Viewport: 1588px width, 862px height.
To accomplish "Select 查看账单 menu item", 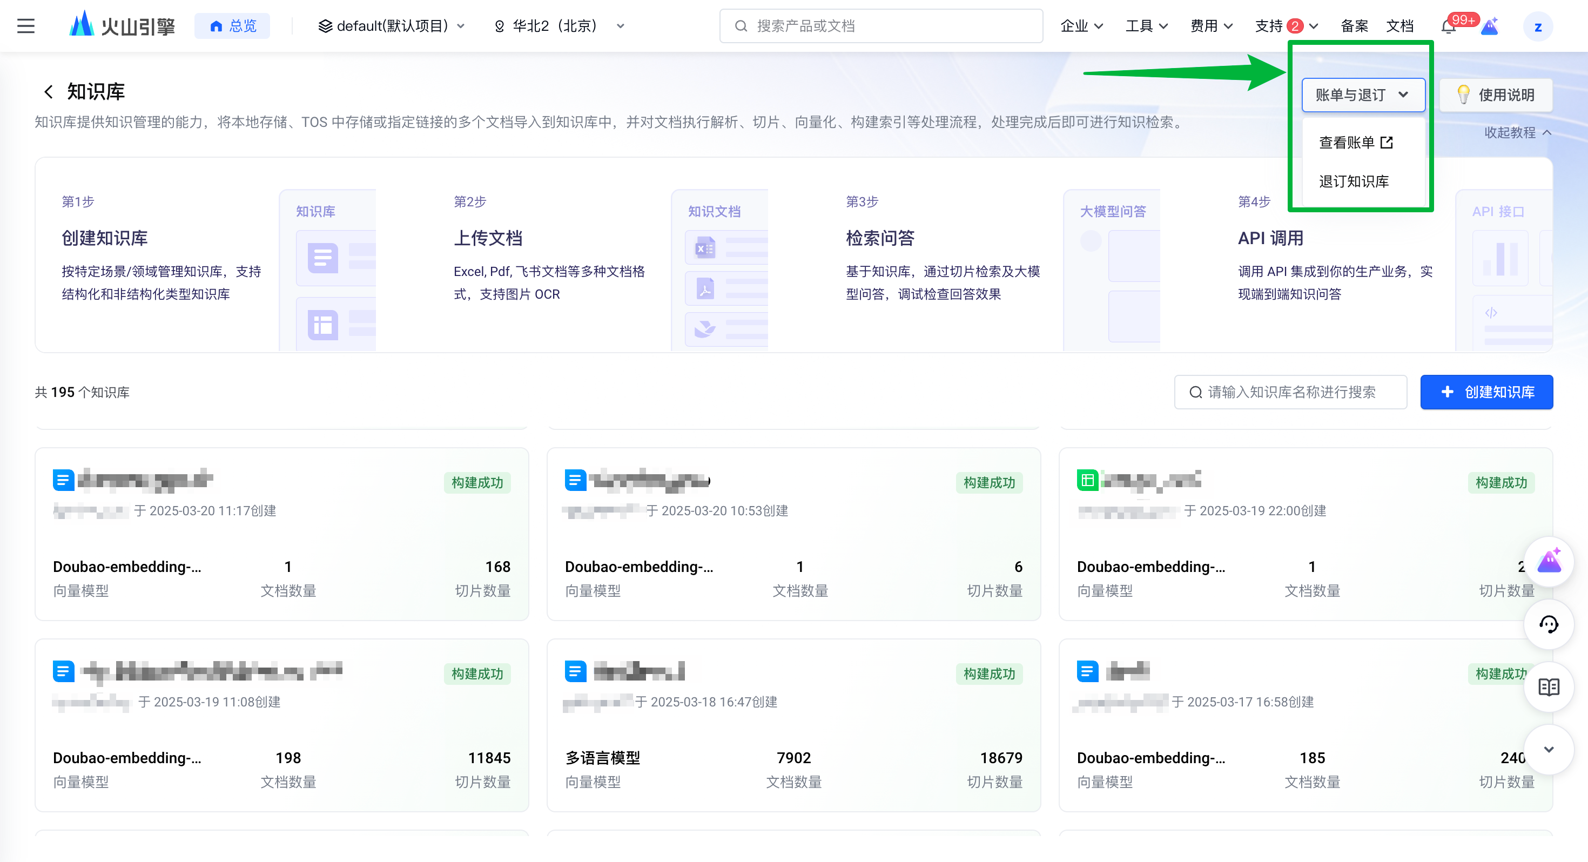I will tap(1363, 143).
